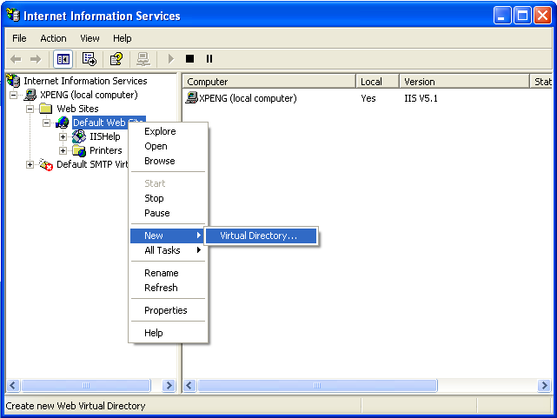Open the Help menu in menu bar
Viewport: 557px width, 418px height.
coord(123,38)
